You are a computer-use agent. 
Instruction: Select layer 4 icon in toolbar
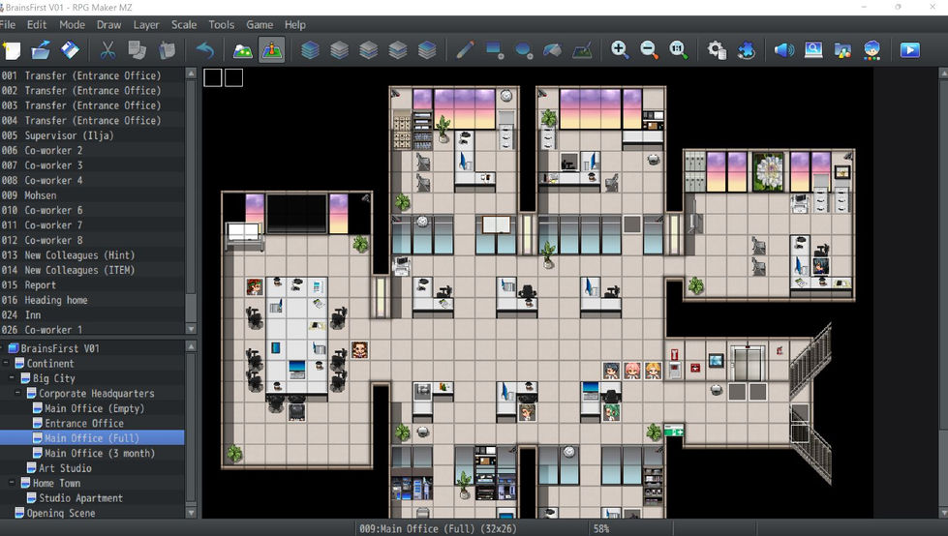[x=427, y=50]
